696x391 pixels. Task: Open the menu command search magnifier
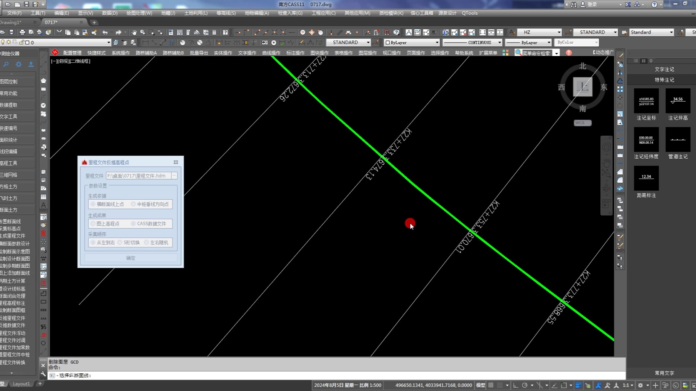(519, 53)
